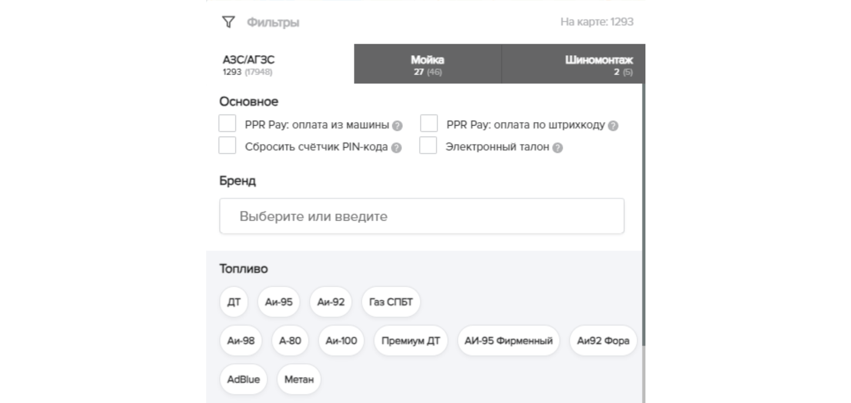Image resolution: width=851 pixels, height=403 pixels.
Task: Choose AdBlue fuel filter
Action: (243, 380)
